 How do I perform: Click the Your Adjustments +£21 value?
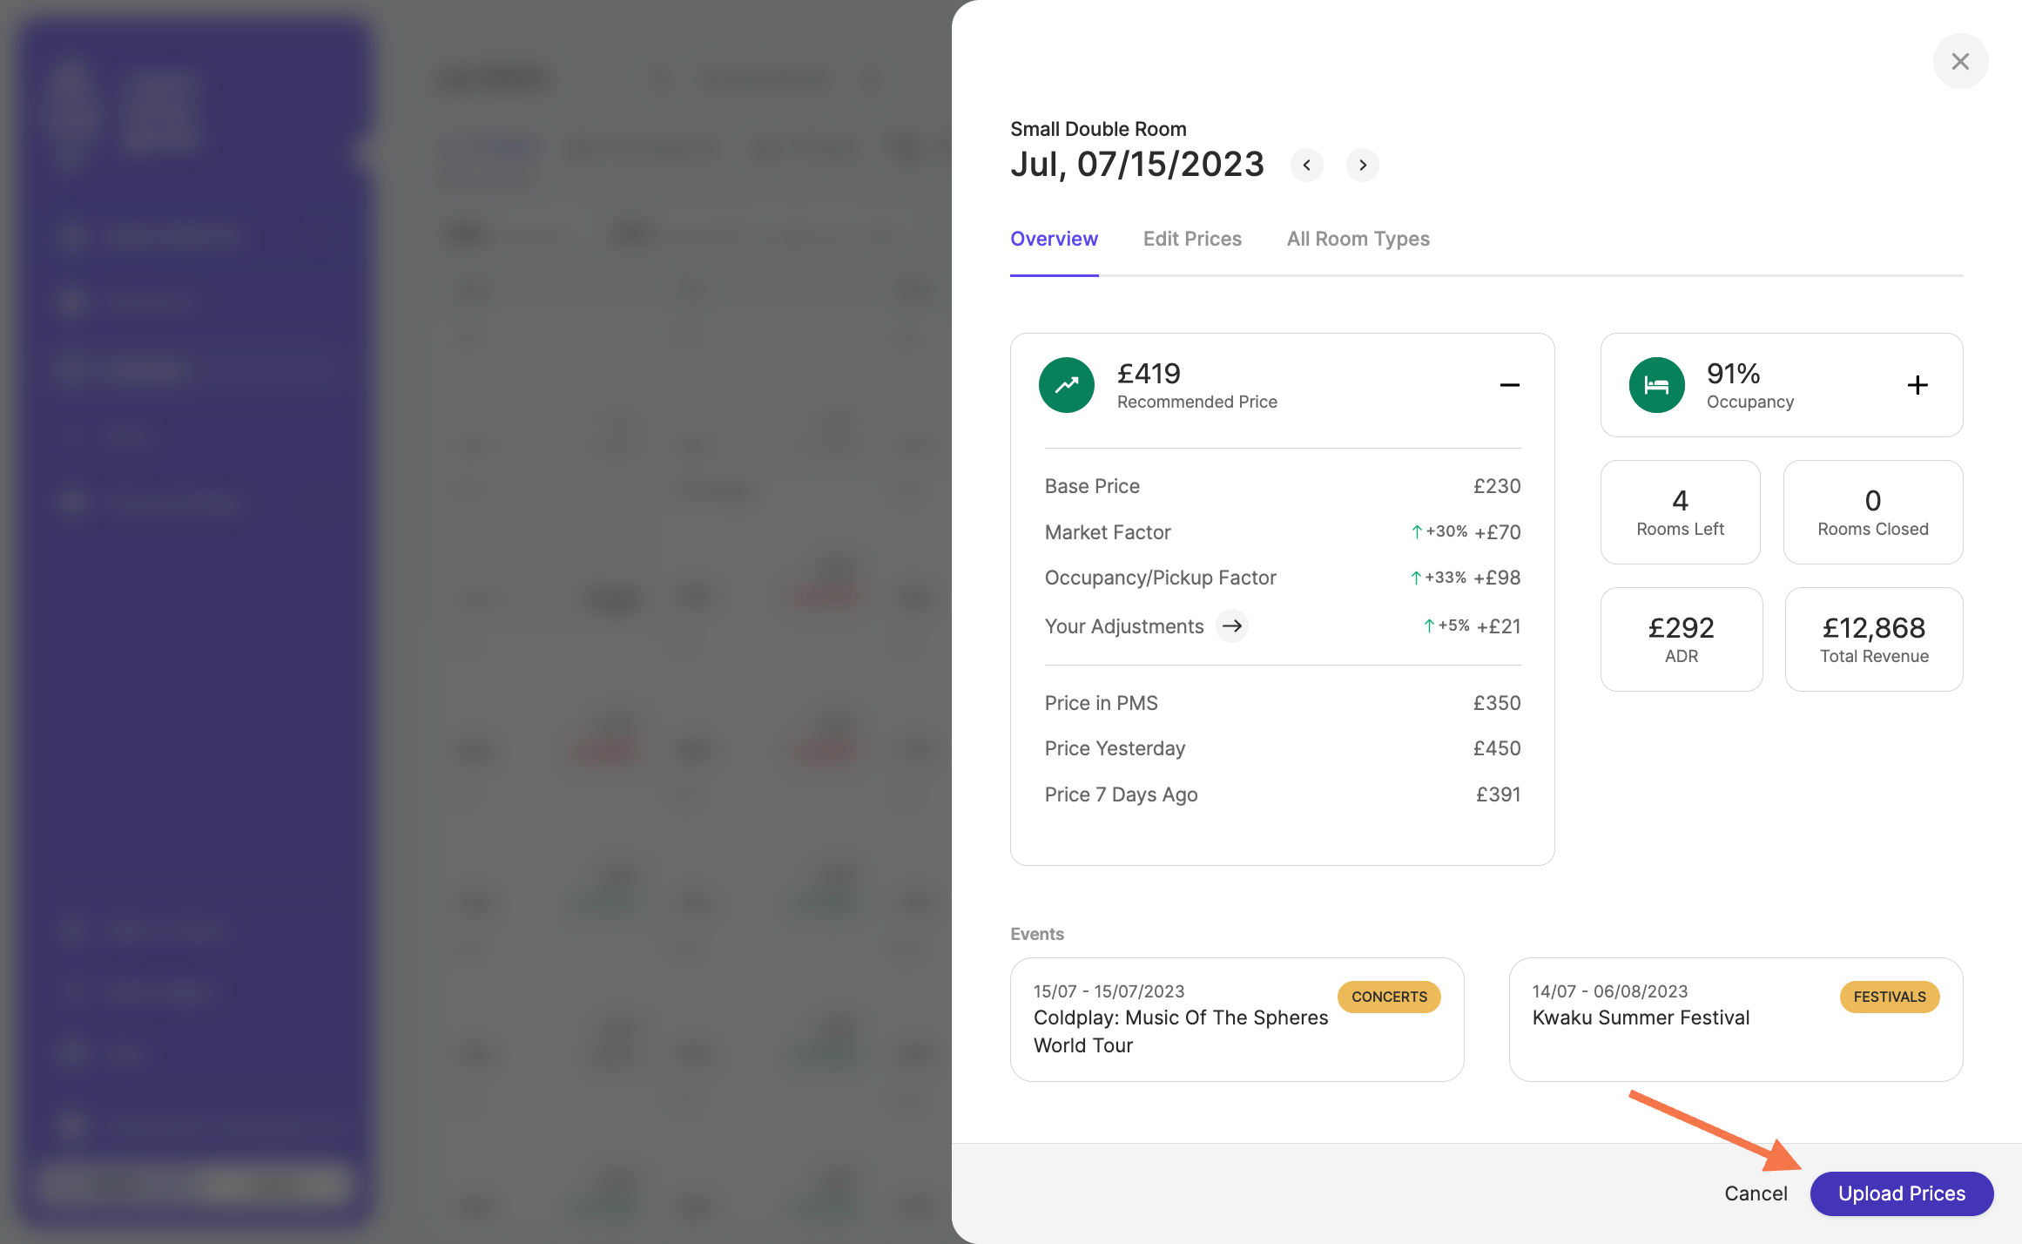pos(1499,626)
